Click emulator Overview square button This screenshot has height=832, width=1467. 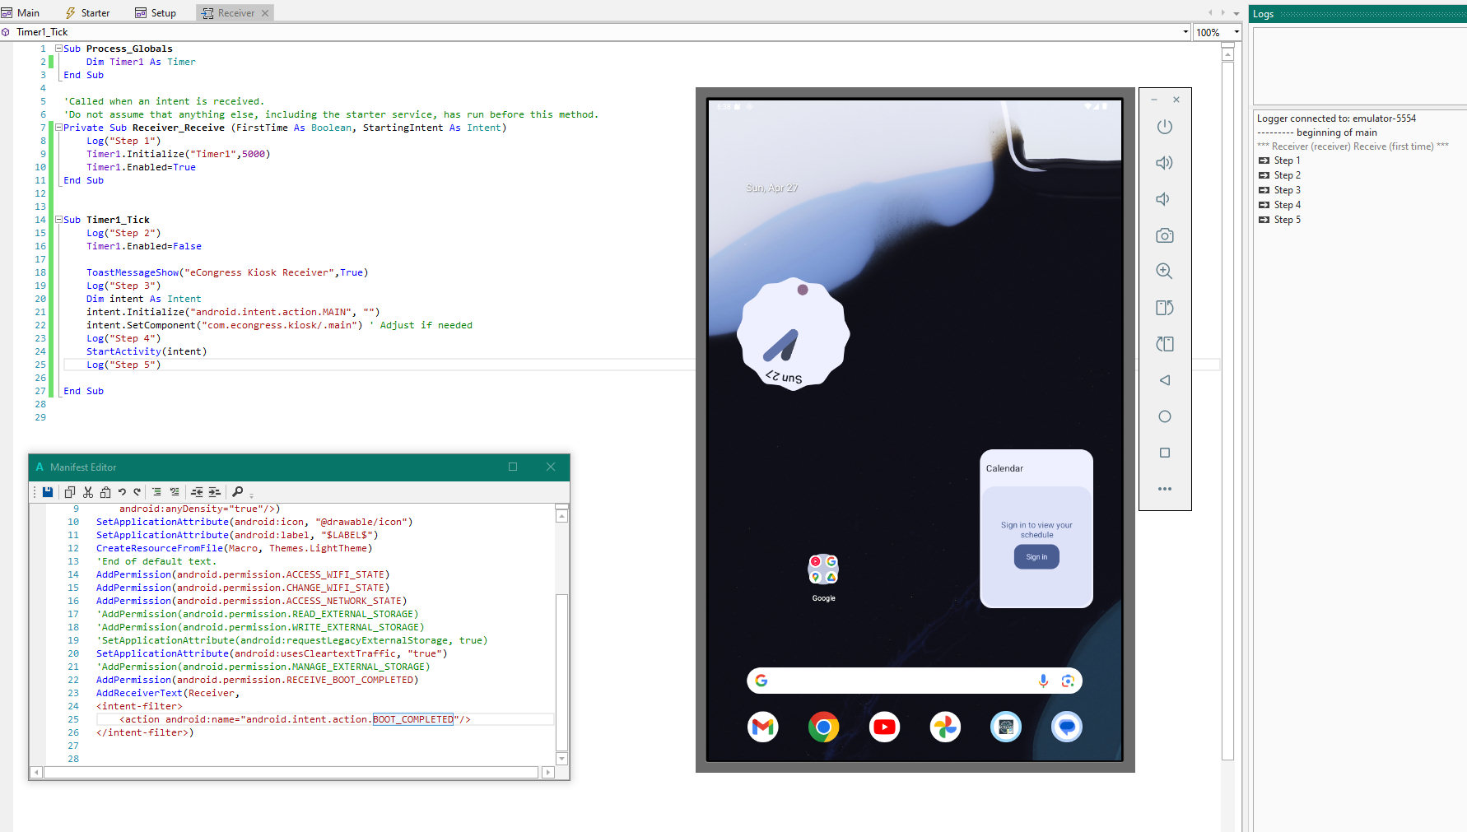(x=1164, y=453)
